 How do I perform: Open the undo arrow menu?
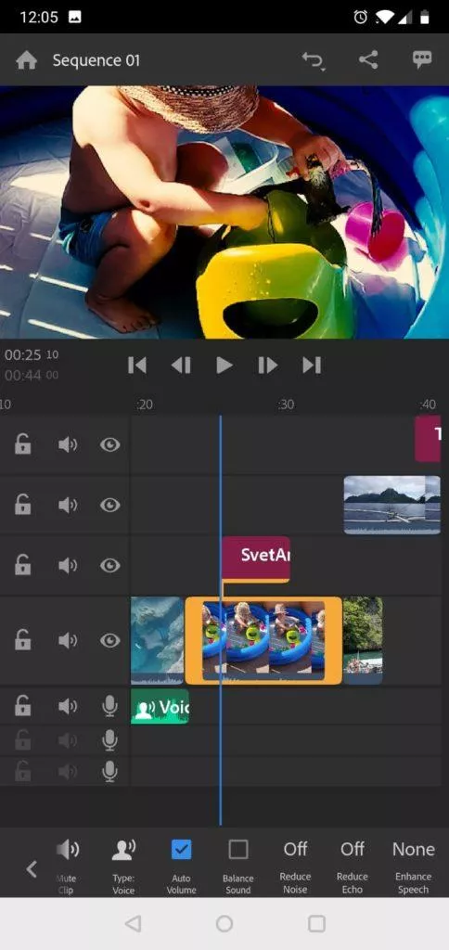coord(313,60)
